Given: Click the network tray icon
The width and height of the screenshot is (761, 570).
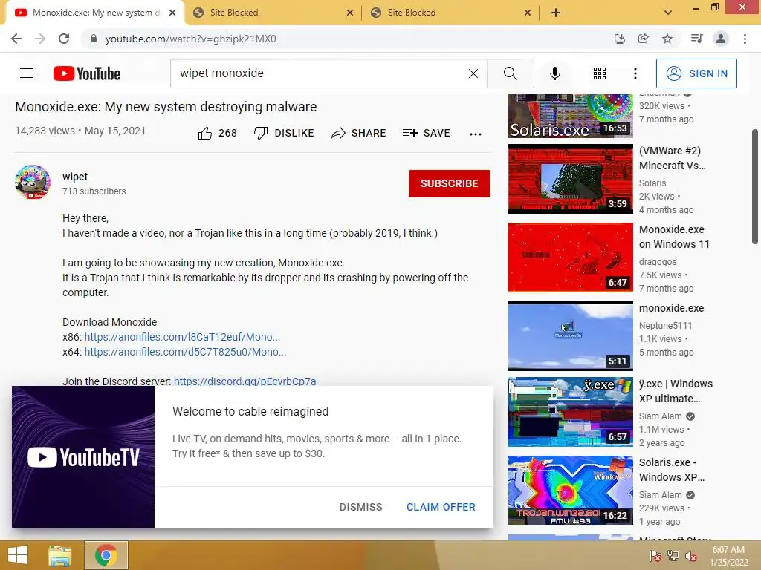Looking at the screenshot, I should pos(673,556).
